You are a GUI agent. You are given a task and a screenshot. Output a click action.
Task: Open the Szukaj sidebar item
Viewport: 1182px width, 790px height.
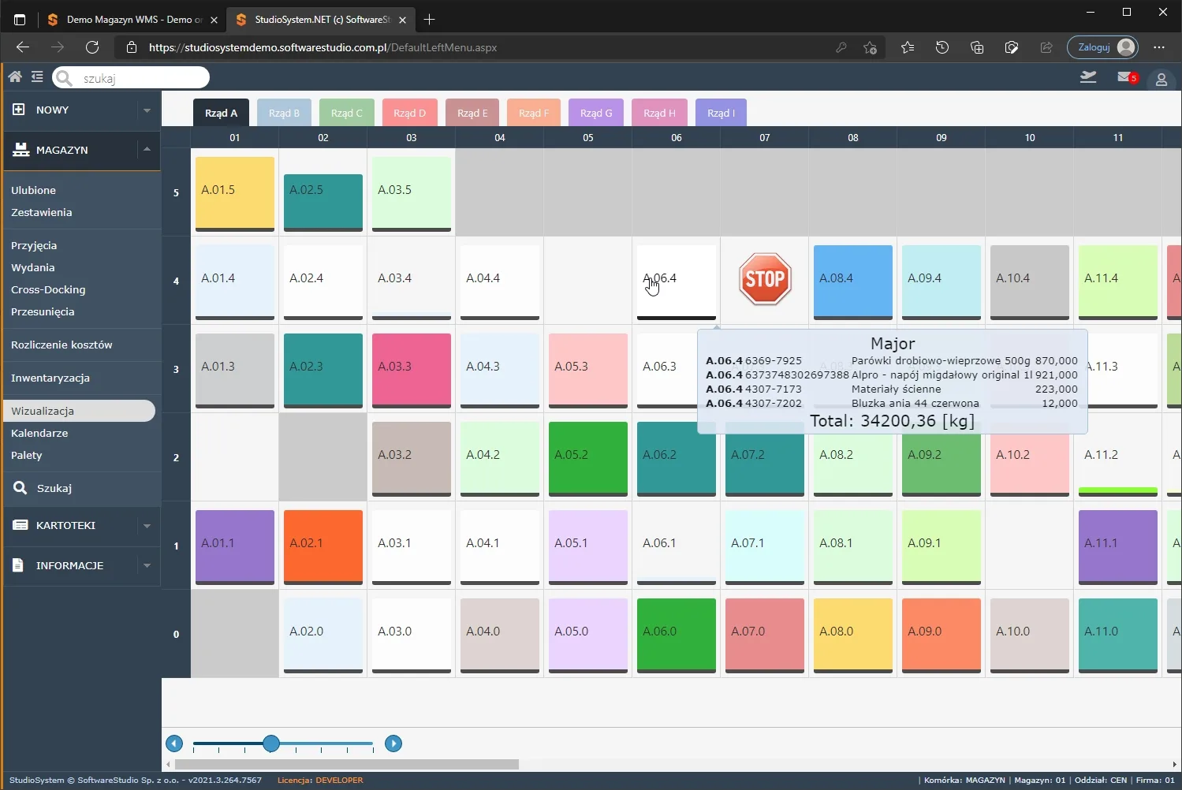(54, 488)
